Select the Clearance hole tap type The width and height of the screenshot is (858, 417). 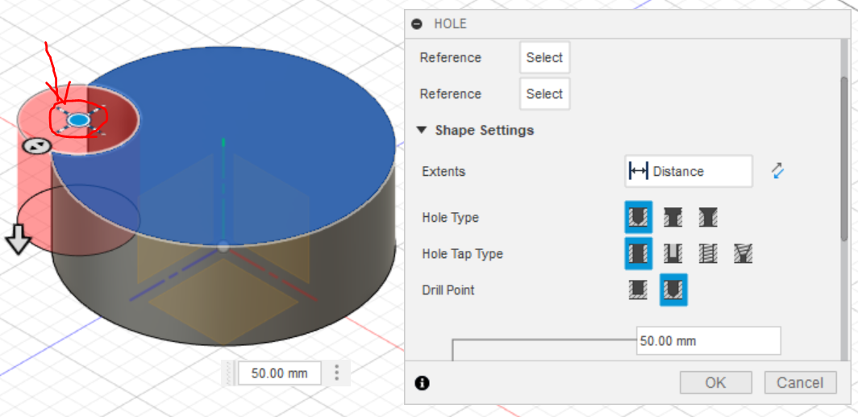tap(673, 253)
